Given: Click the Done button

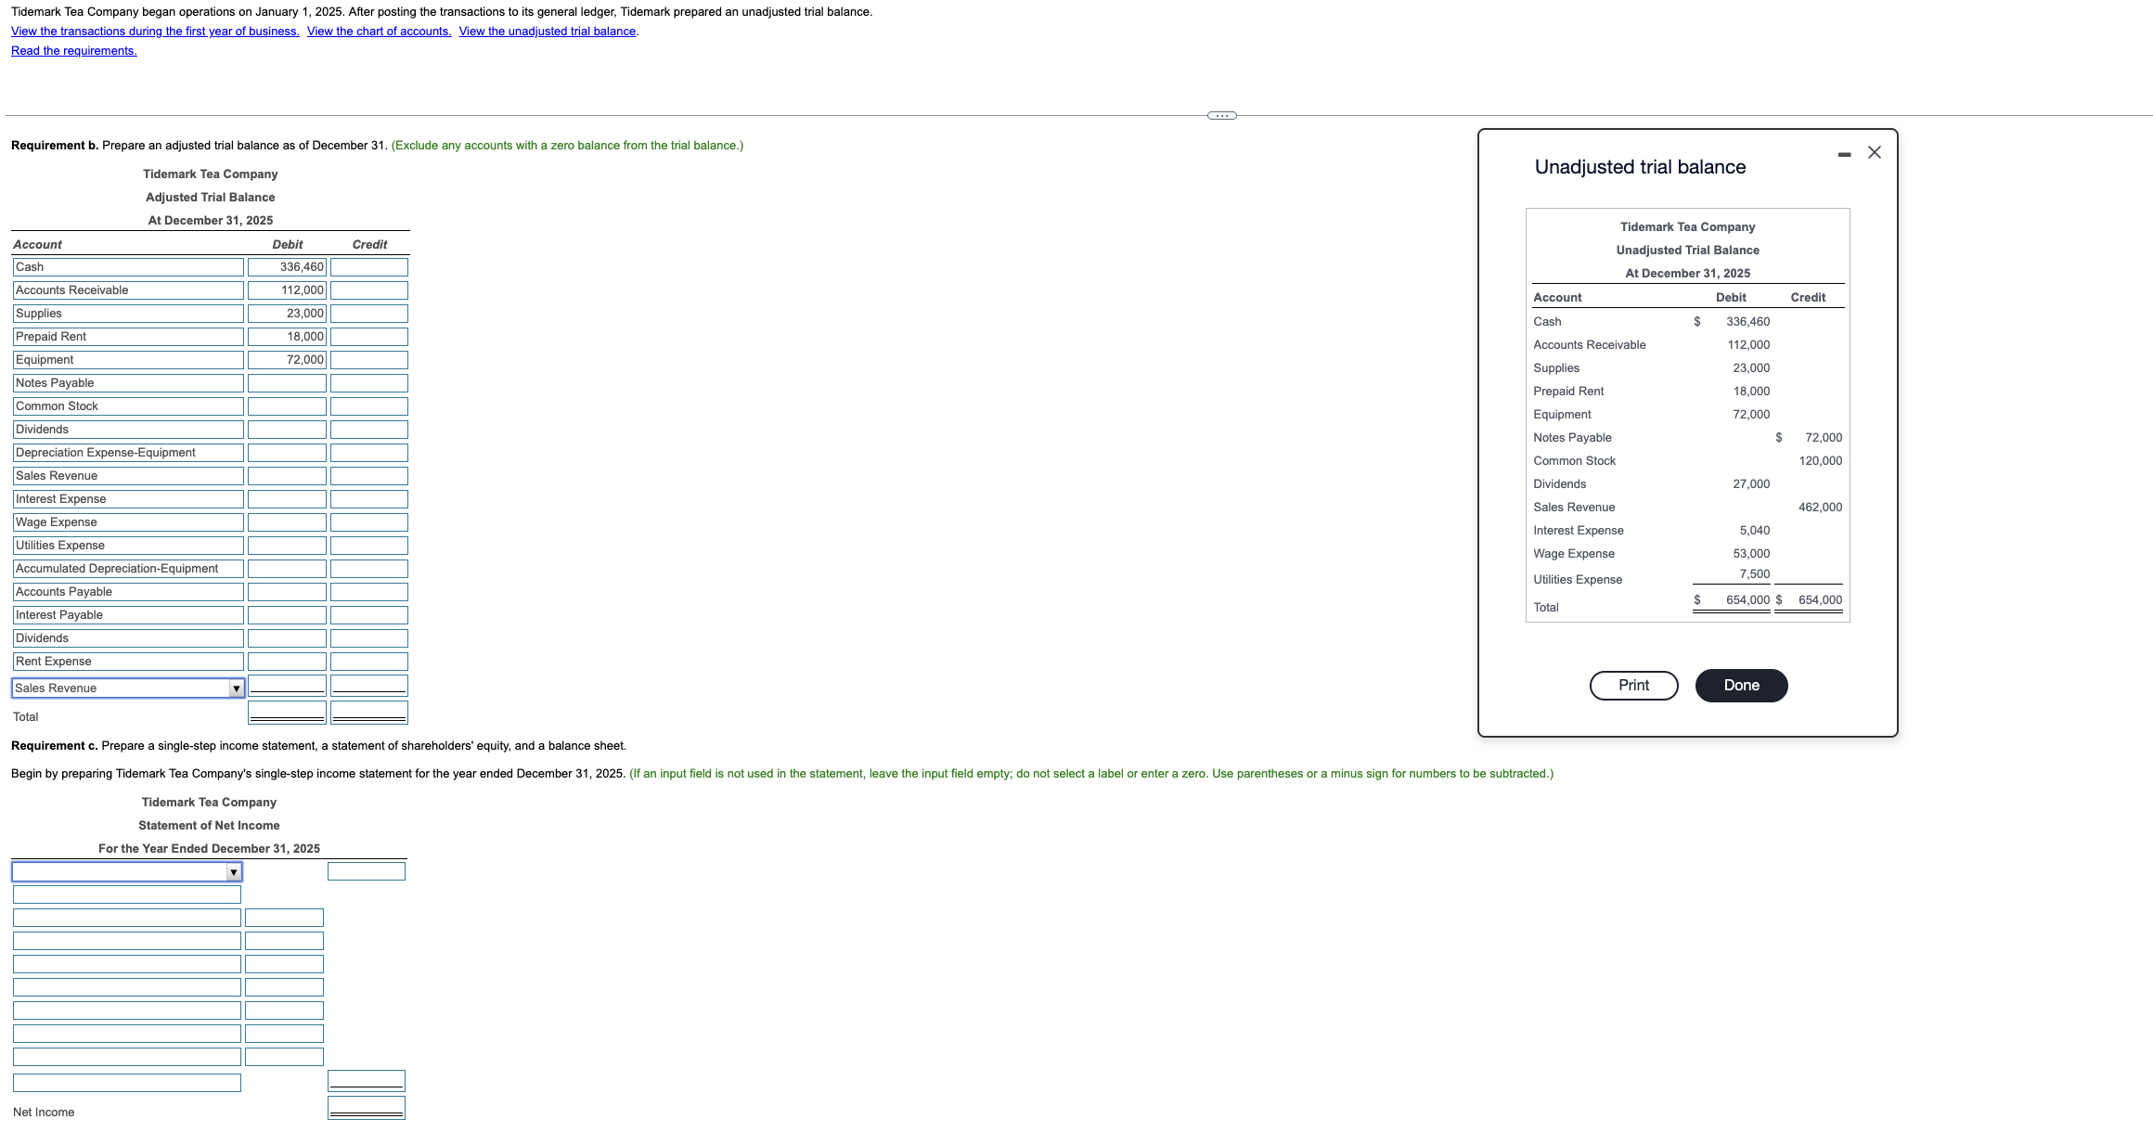Looking at the screenshot, I should [1741, 685].
